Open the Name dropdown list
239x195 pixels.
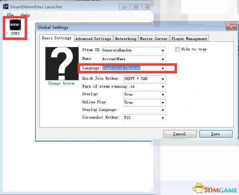point(163,59)
